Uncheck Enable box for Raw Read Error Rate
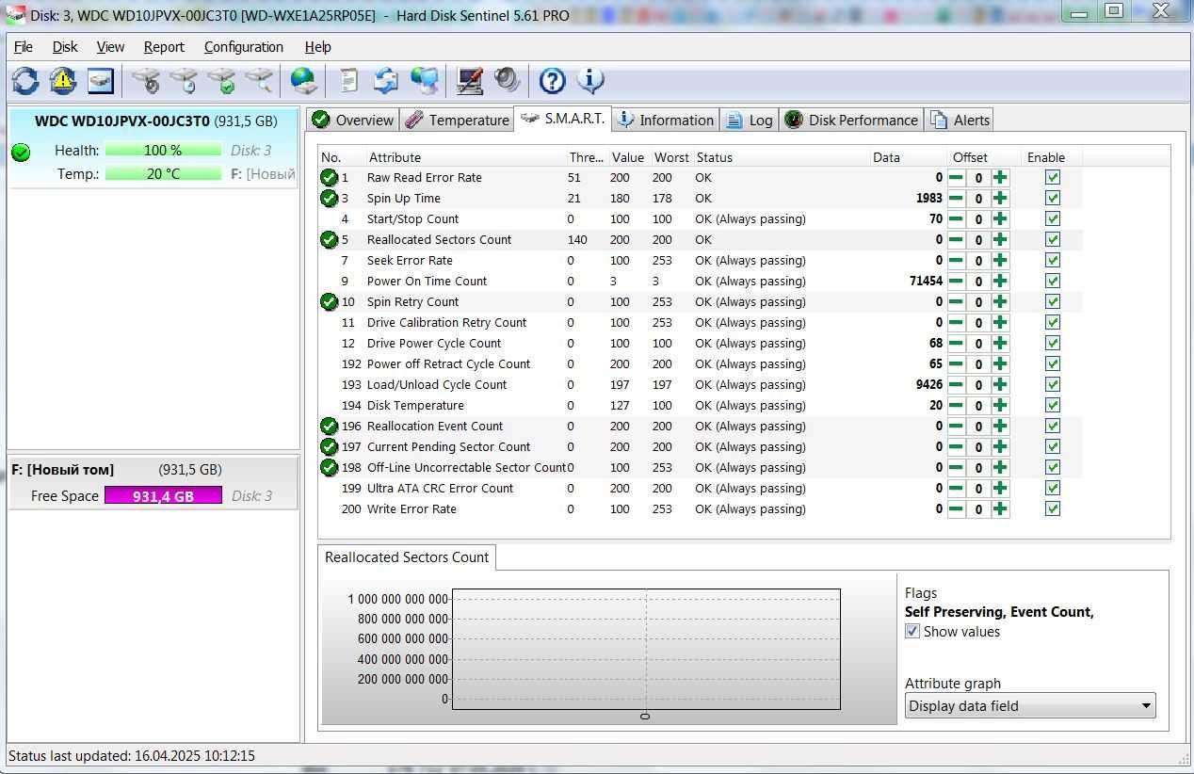1194x774 pixels. click(1053, 177)
